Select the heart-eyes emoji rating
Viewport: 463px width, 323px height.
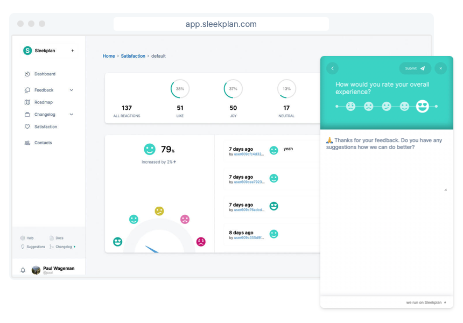tap(423, 107)
